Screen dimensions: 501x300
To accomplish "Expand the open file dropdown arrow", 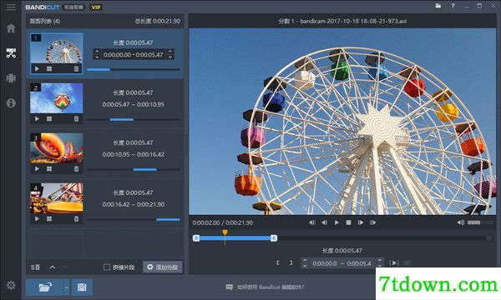I will (x=67, y=287).
